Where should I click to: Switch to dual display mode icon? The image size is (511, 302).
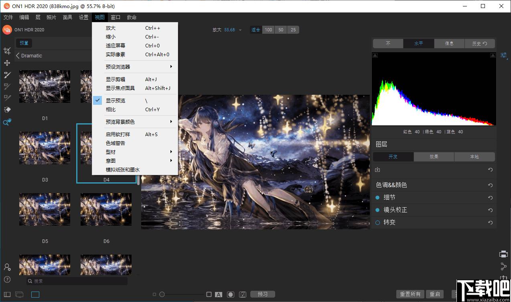tap(19, 295)
